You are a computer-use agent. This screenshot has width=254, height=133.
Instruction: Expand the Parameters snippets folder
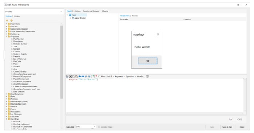(7, 24)
